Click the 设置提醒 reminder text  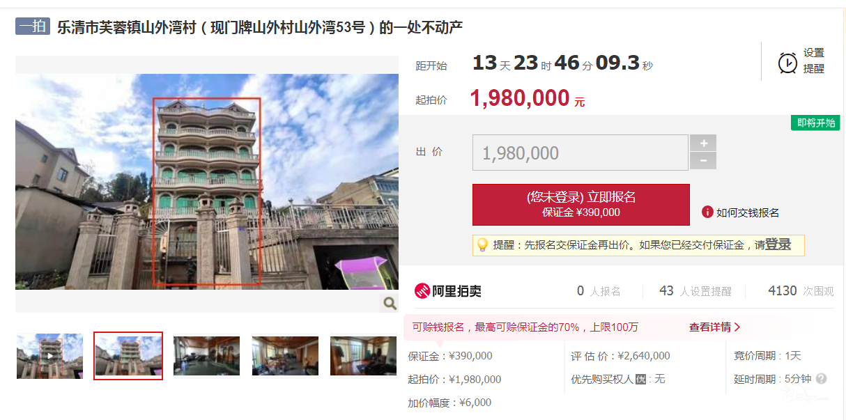pos(814,61)
